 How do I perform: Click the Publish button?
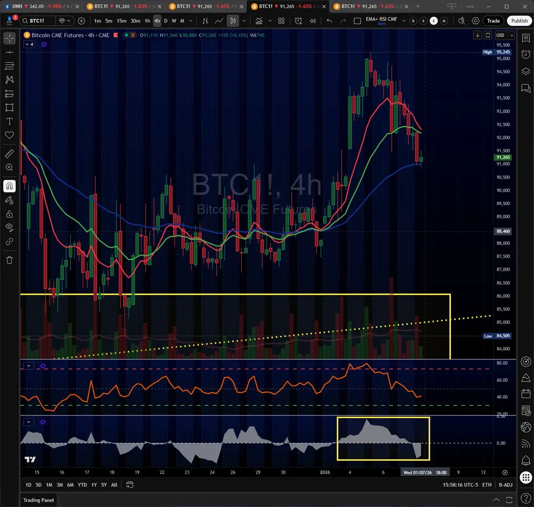click(519, 21)
